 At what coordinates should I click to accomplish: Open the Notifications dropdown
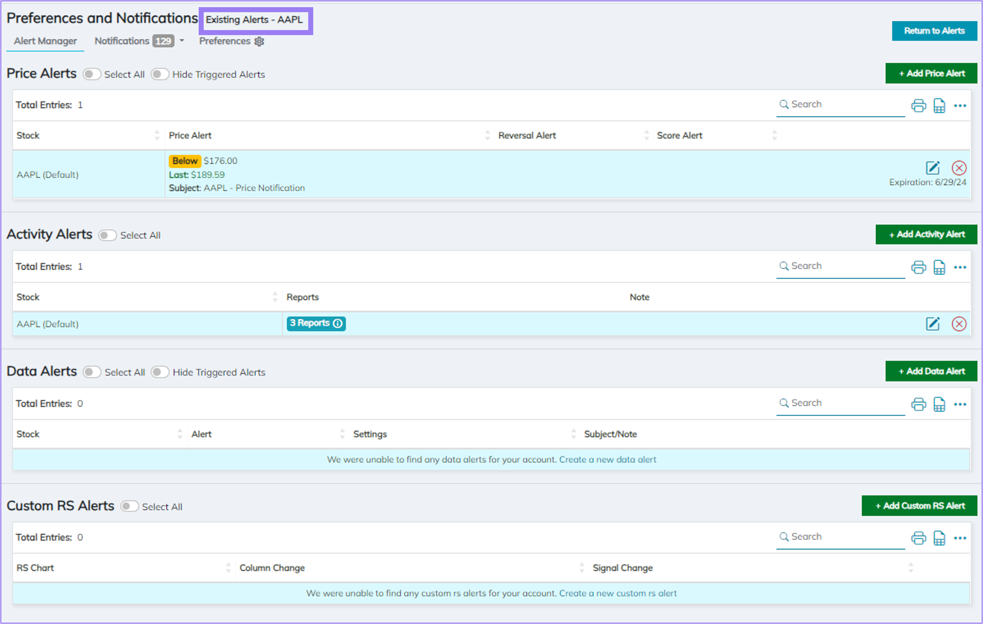[x=182, y=41]
